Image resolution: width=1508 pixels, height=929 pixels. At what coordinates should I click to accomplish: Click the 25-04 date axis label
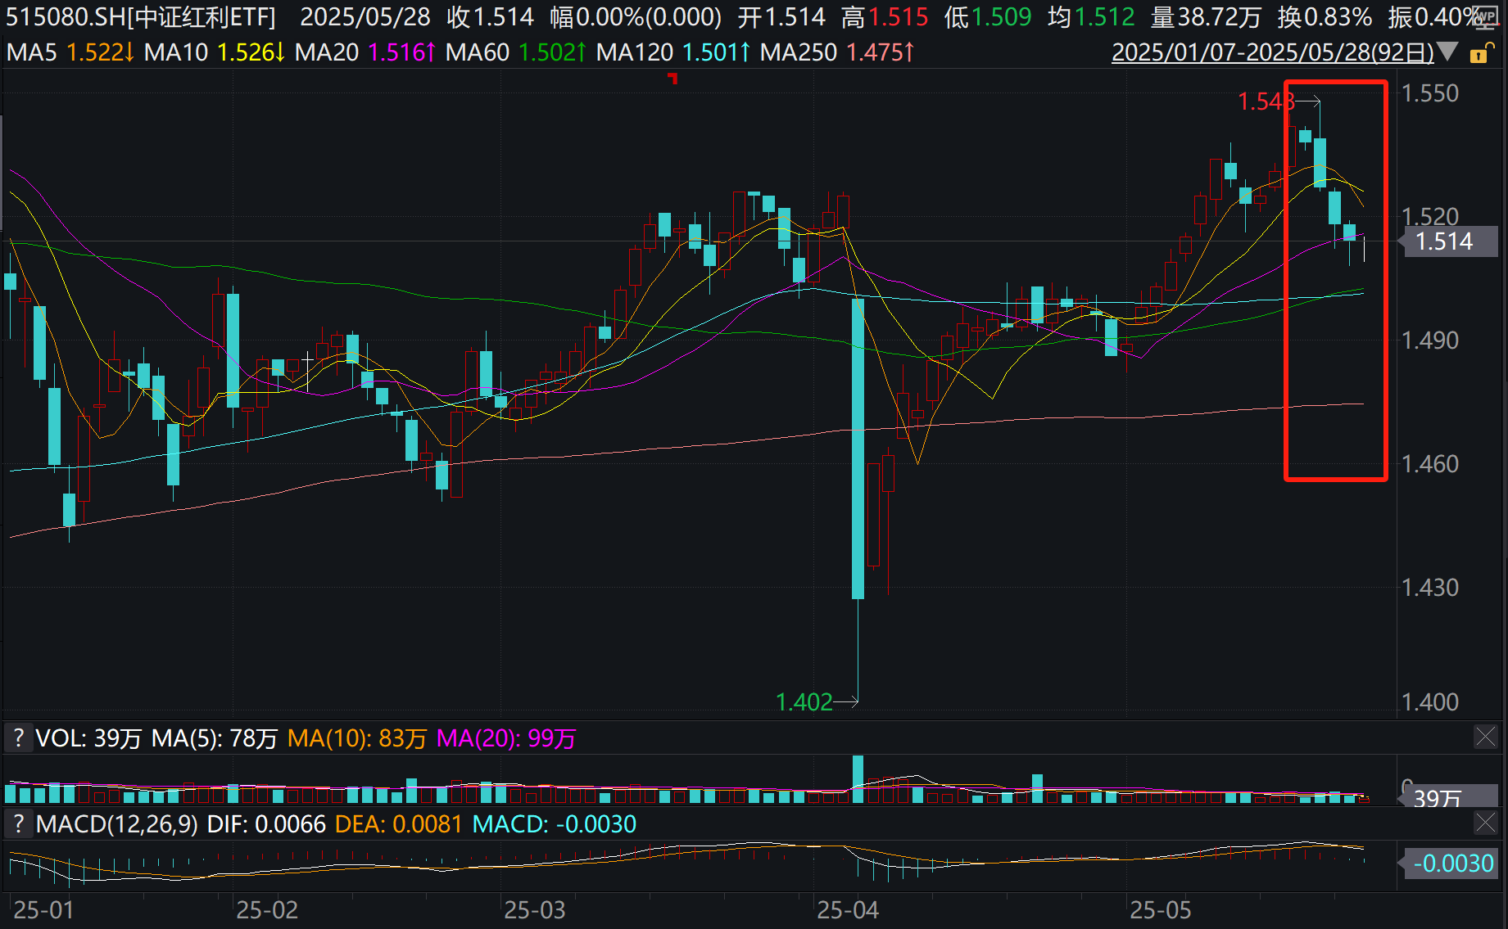pos(847,910)
